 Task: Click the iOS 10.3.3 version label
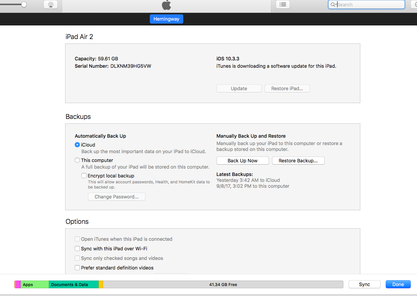(x=228, y=59)
